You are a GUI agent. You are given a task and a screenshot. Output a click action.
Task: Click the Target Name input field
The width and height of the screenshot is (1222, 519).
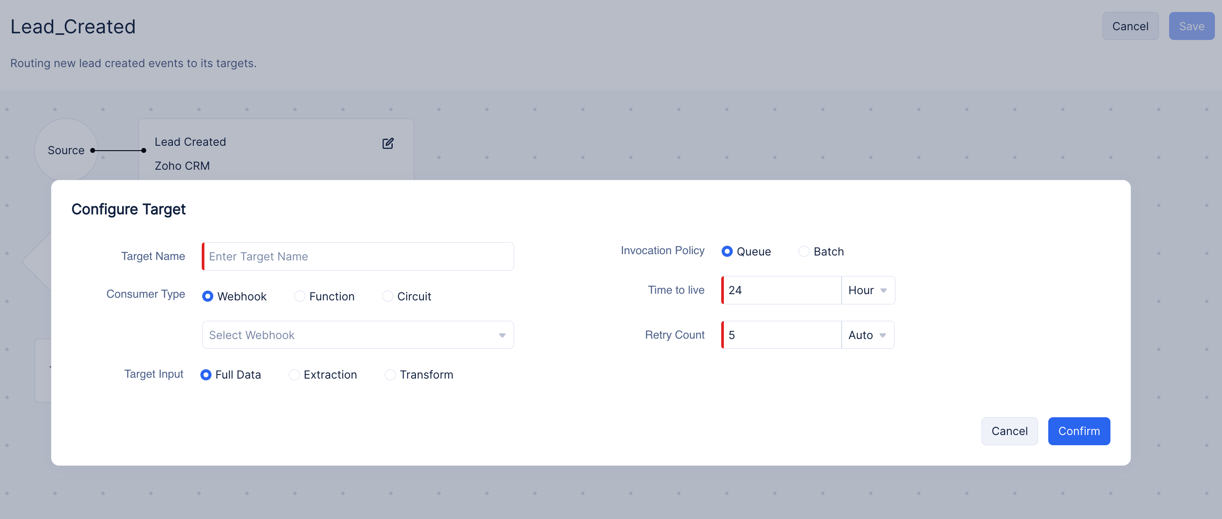(x=358, y=256)
